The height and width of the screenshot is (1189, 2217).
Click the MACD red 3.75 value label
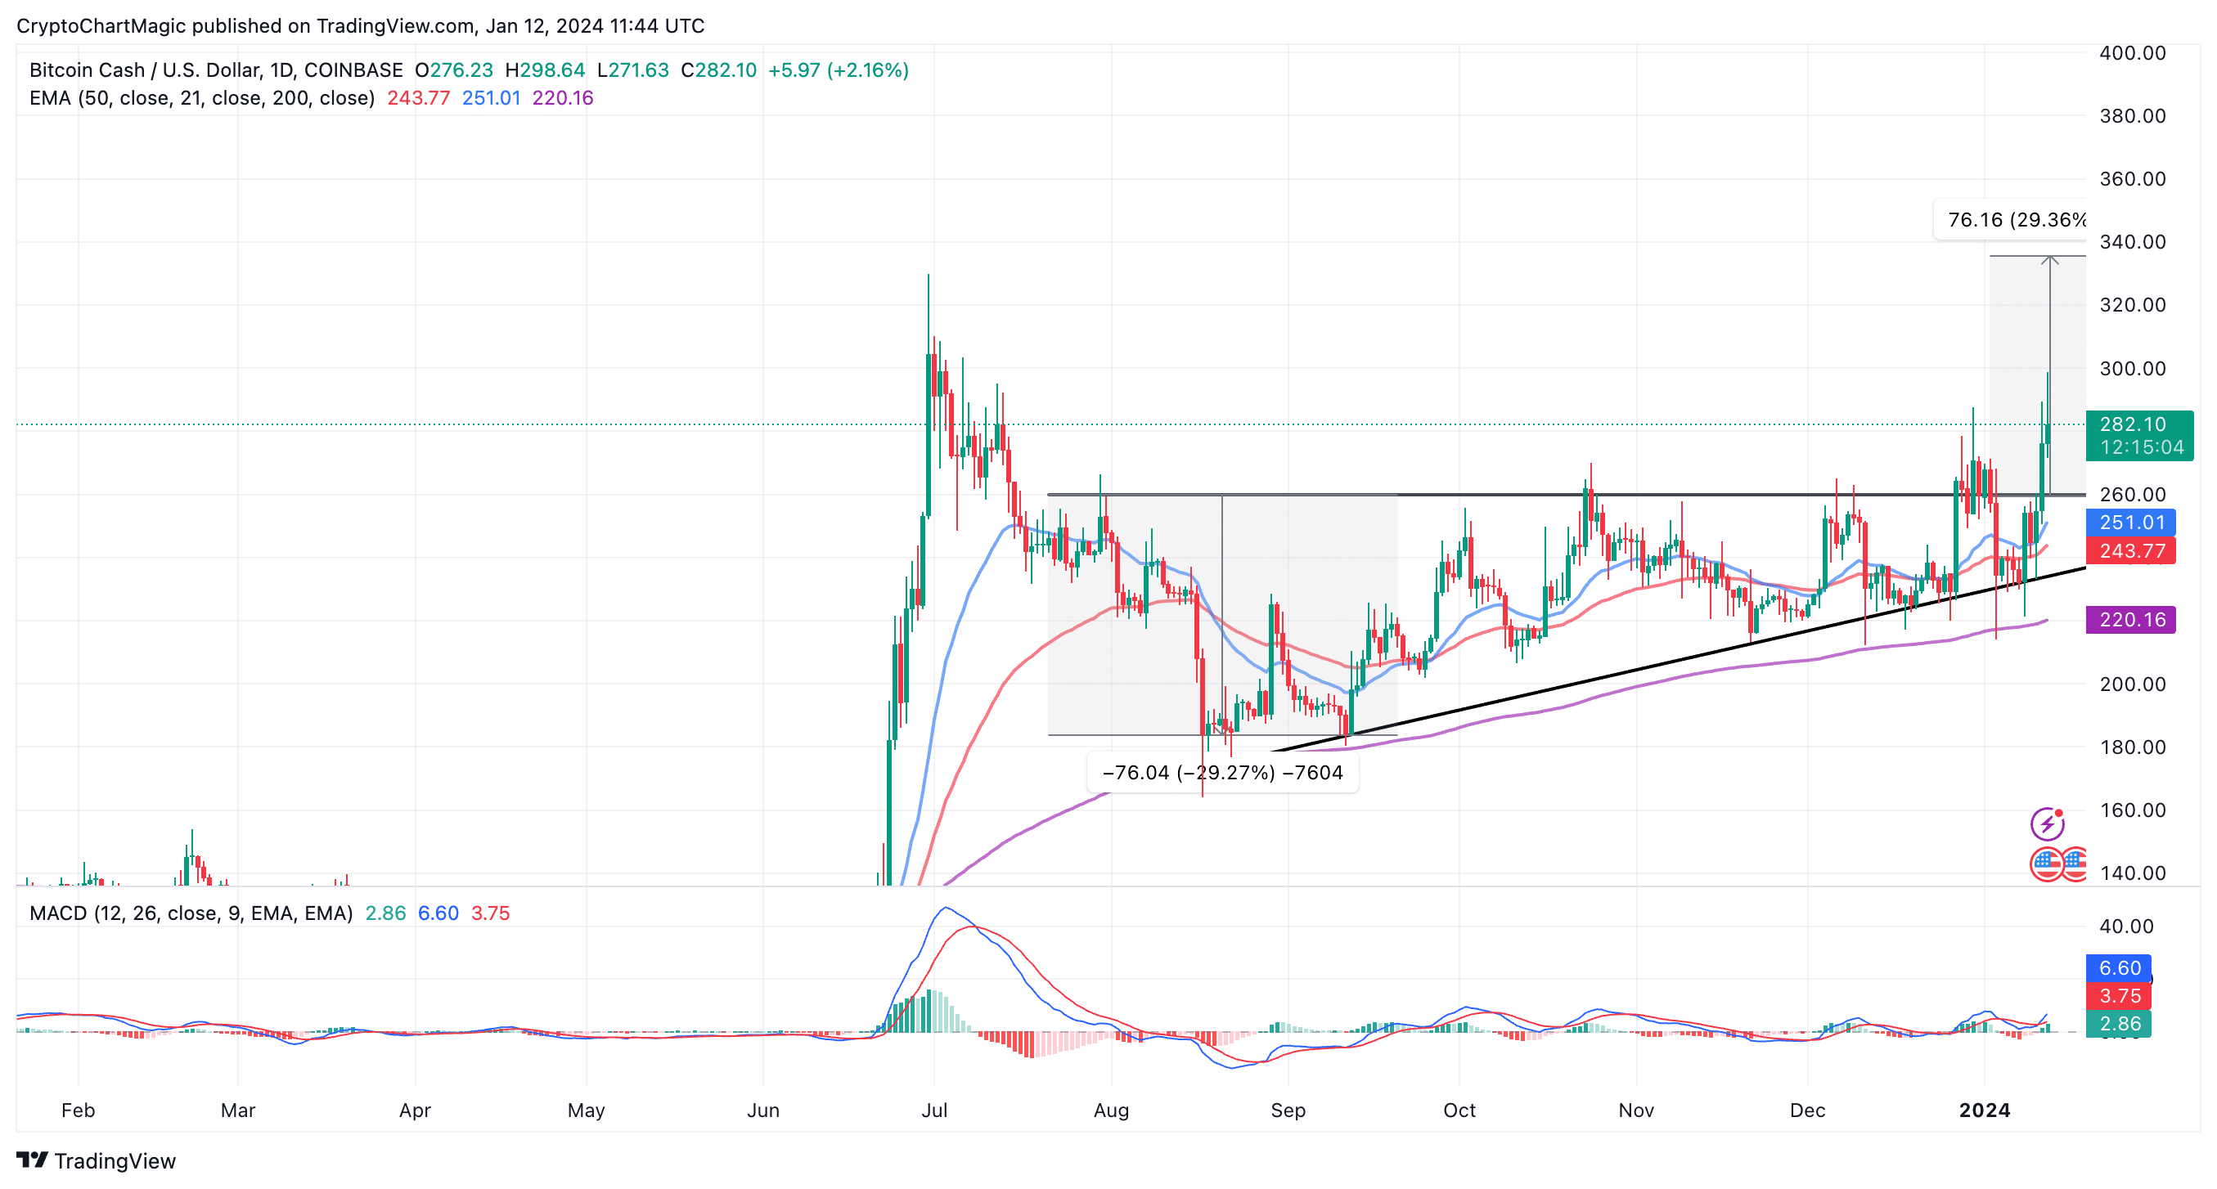2119,995
